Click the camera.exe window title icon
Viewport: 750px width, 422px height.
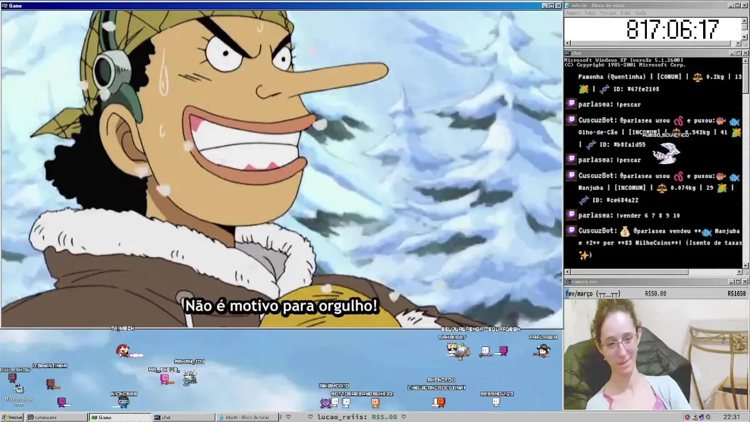tap(568, 282)
